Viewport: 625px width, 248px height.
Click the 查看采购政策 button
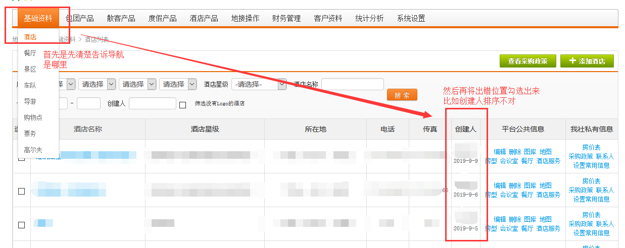coord(527,61)
